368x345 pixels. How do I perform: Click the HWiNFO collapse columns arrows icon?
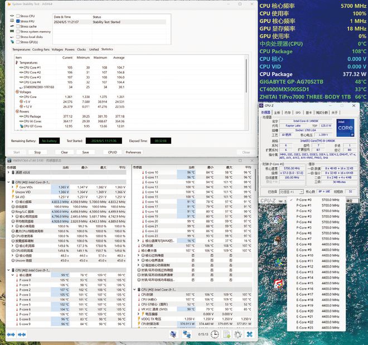pyautogui.click(x=22, y=334)
